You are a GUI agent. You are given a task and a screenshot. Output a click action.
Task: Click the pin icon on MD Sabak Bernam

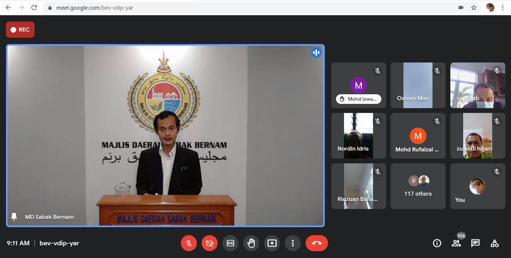coord(14,217)
